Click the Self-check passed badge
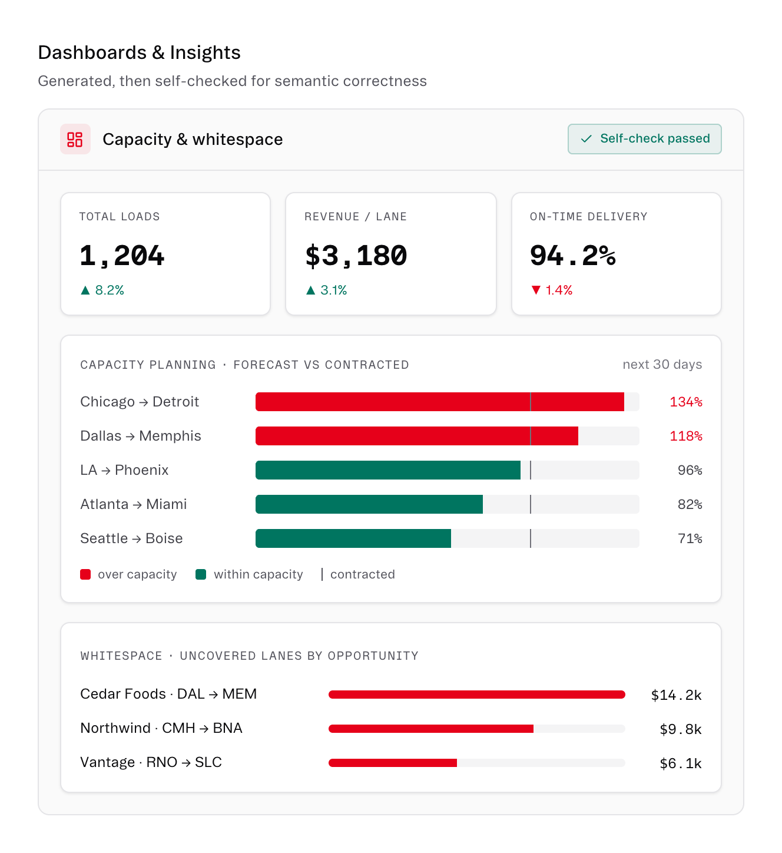 point(645,139)
